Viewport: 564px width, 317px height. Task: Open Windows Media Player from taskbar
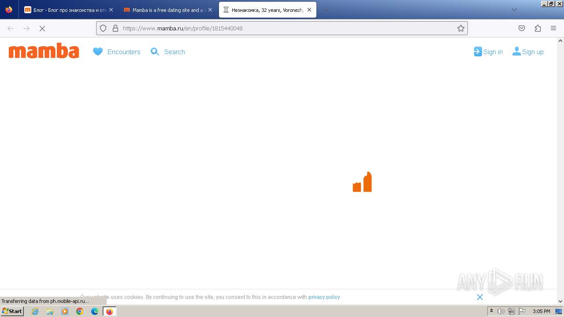click(65, 311)
